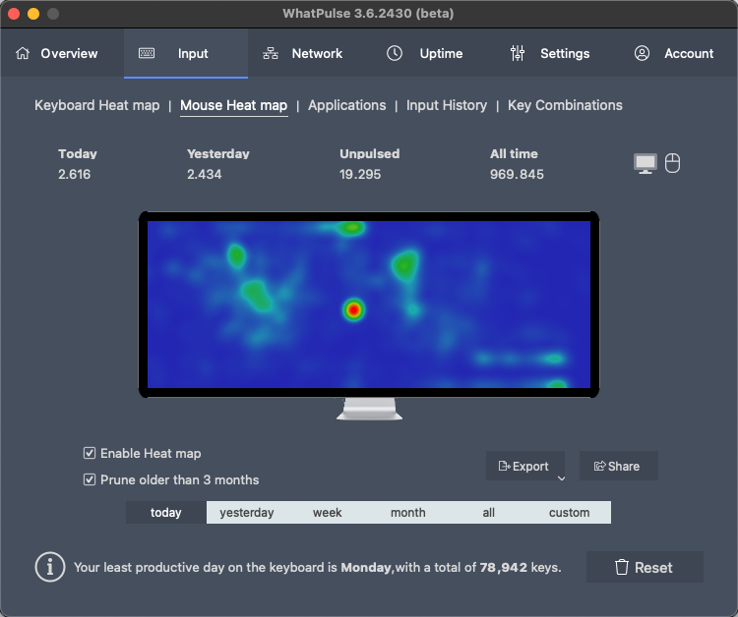
Task: Click the Settings sliders icon
Action: pos(518,53)
